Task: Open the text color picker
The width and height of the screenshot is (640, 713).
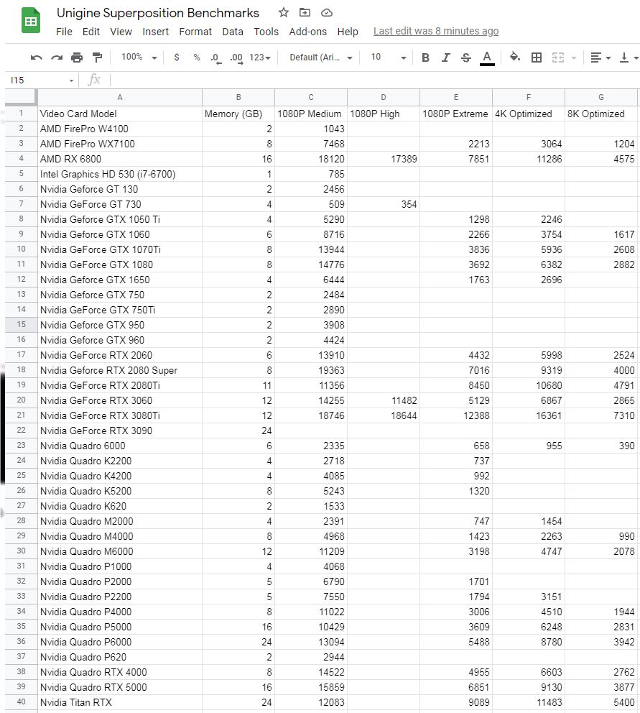Action: point(487,57)
